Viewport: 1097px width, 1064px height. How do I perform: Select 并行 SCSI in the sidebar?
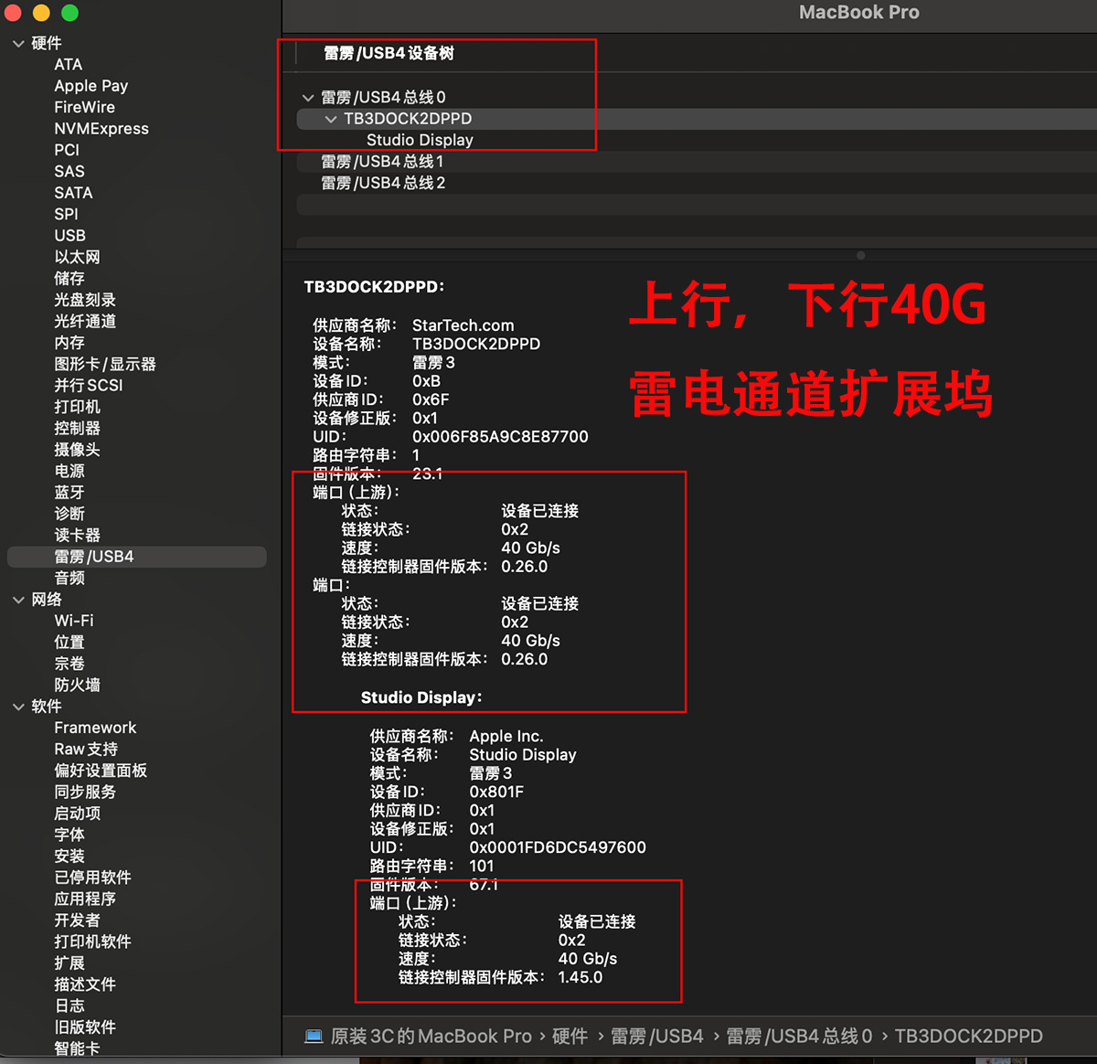point(89,385)
